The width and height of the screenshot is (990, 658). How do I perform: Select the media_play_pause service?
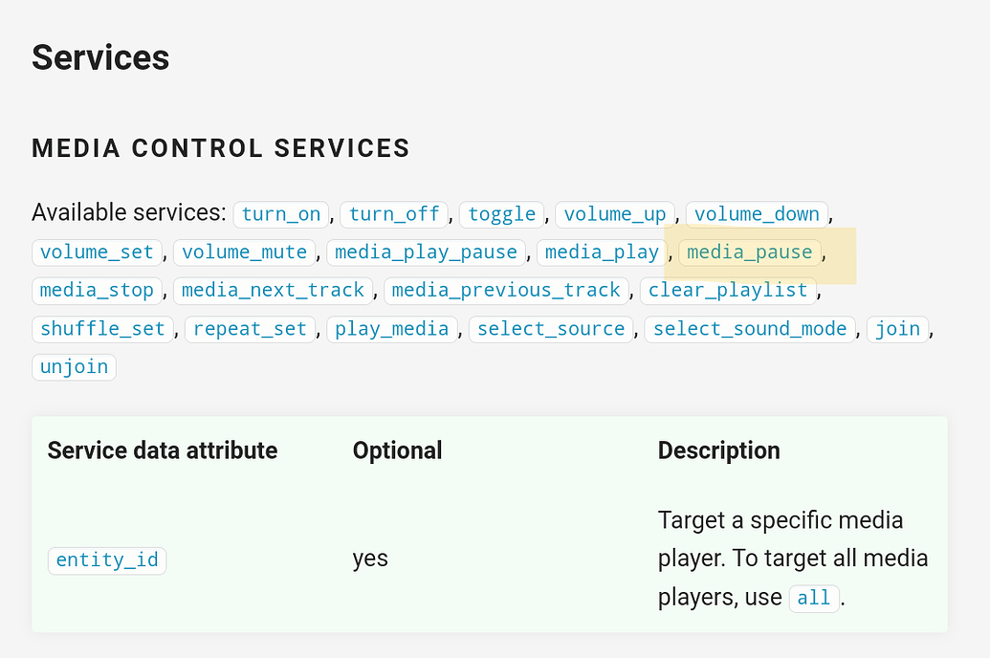[427, 252]
